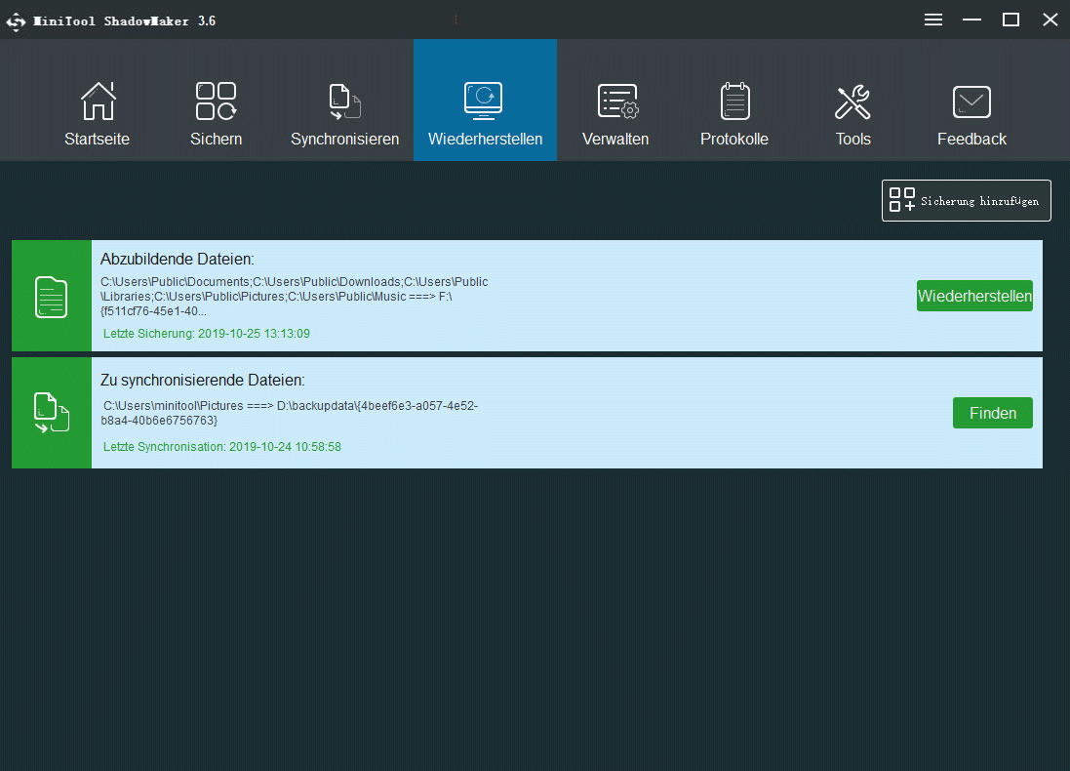The width and height of the screenshot is (1070, 771).
Task: Click Sicherung hinzufügen button
Action: pyautogui.click(x=966, y=200)
